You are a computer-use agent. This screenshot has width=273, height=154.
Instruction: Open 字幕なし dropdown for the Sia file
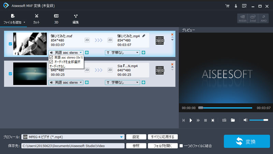tap(123, 82)
